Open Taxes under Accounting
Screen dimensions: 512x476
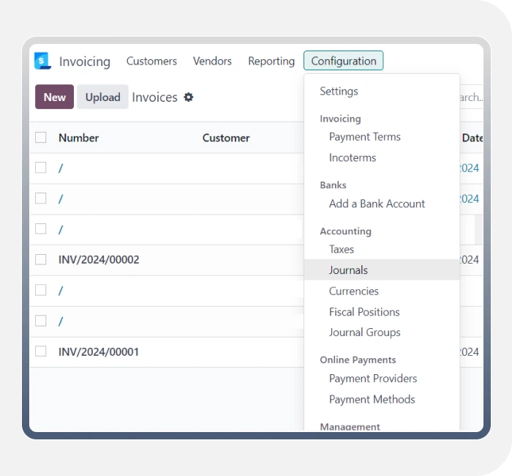pyautogui.click(x=342, y=250)
